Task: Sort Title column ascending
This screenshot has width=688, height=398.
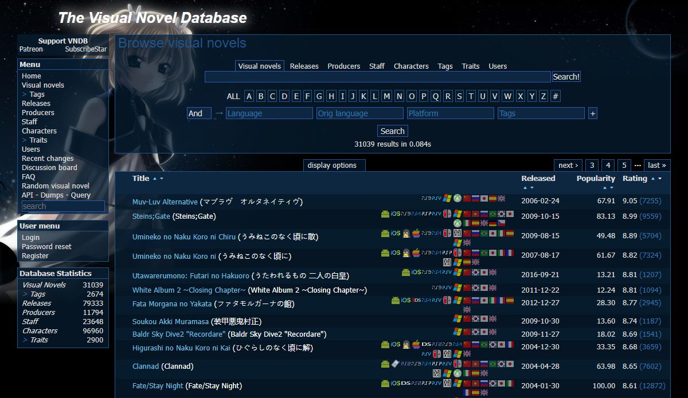Action: [x=155, y=179]
